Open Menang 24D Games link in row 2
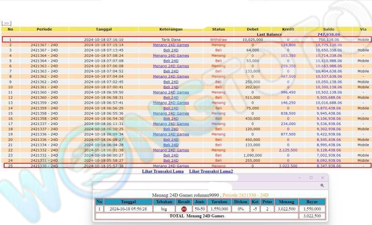Viewport: 372px width, 225px height. pyautogui.click(x=171, y=45)
